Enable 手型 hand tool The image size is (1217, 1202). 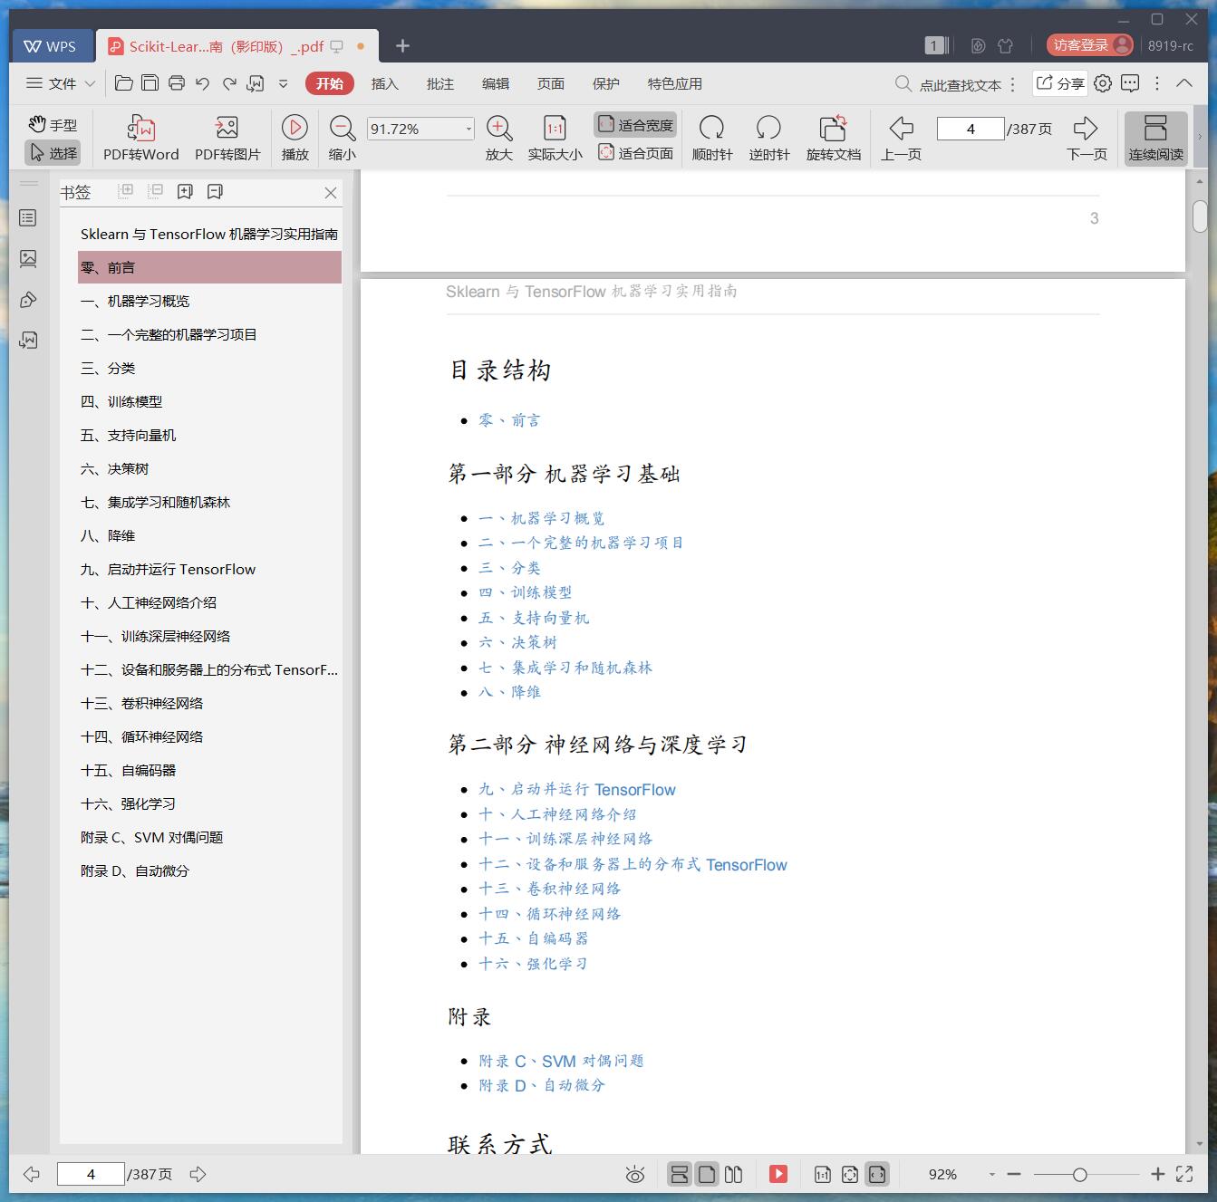[x=53, y=125]
